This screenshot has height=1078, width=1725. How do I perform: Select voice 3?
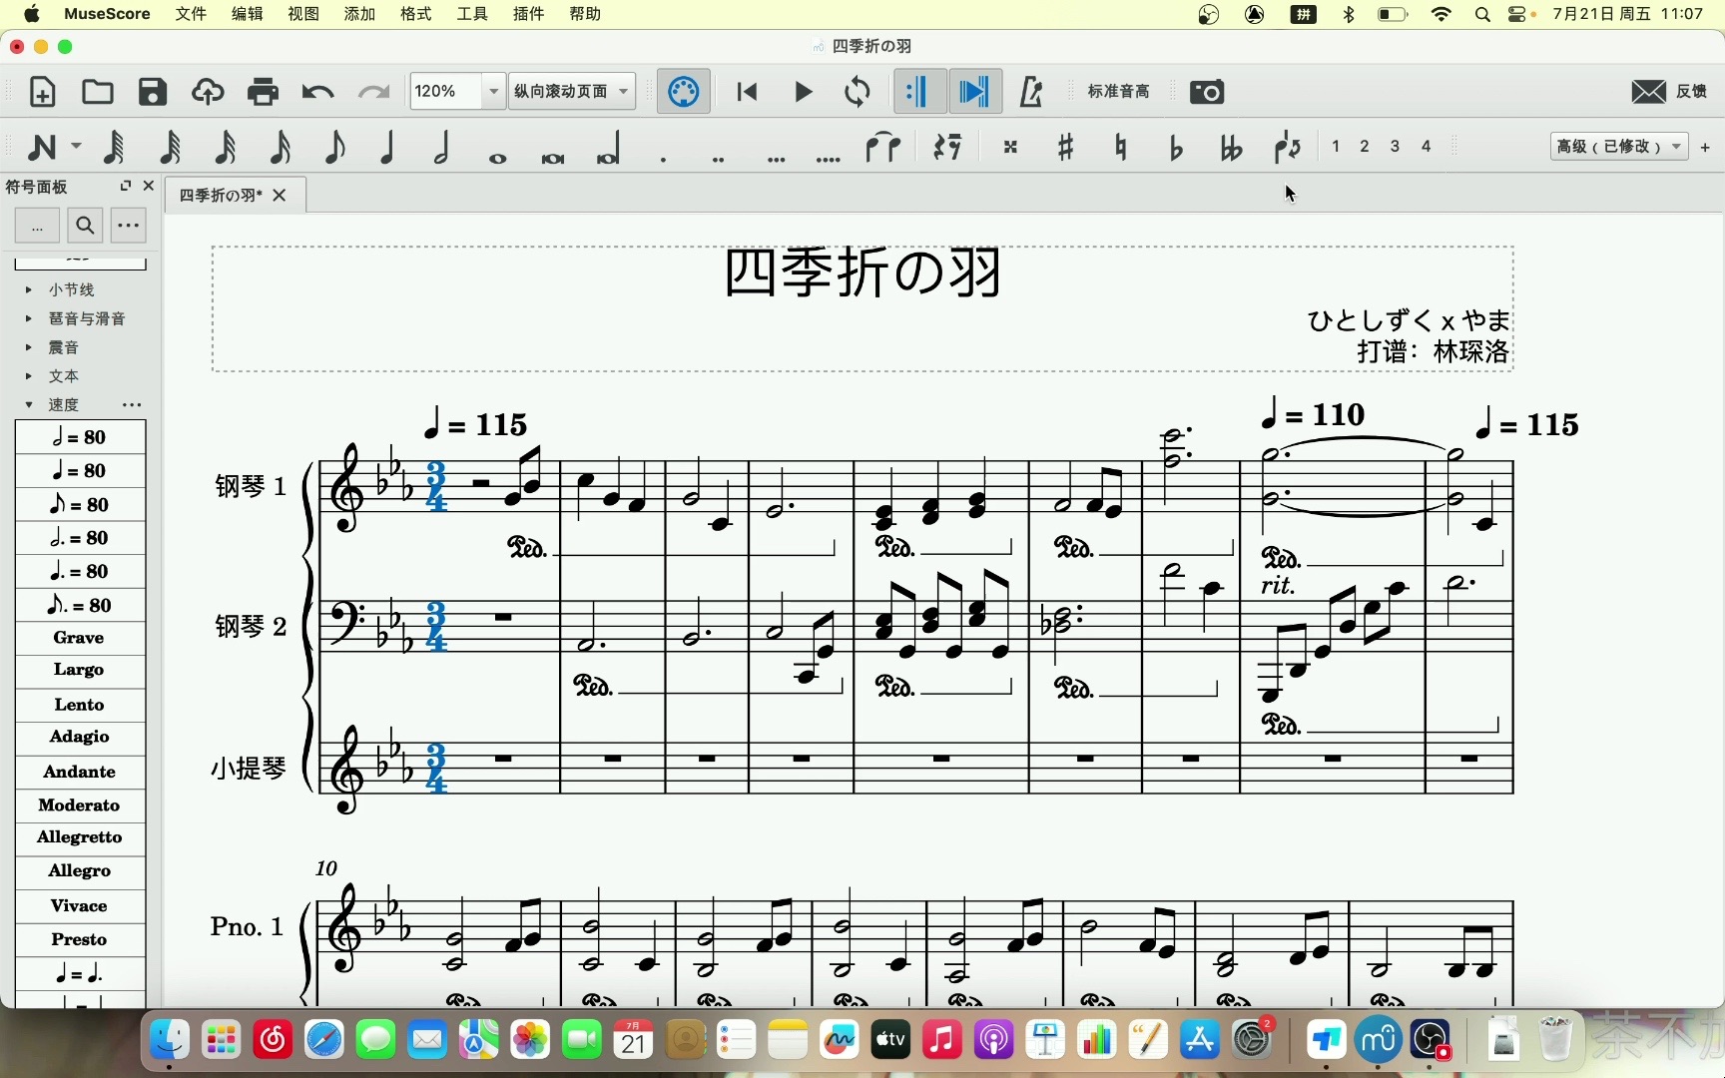1395,147
